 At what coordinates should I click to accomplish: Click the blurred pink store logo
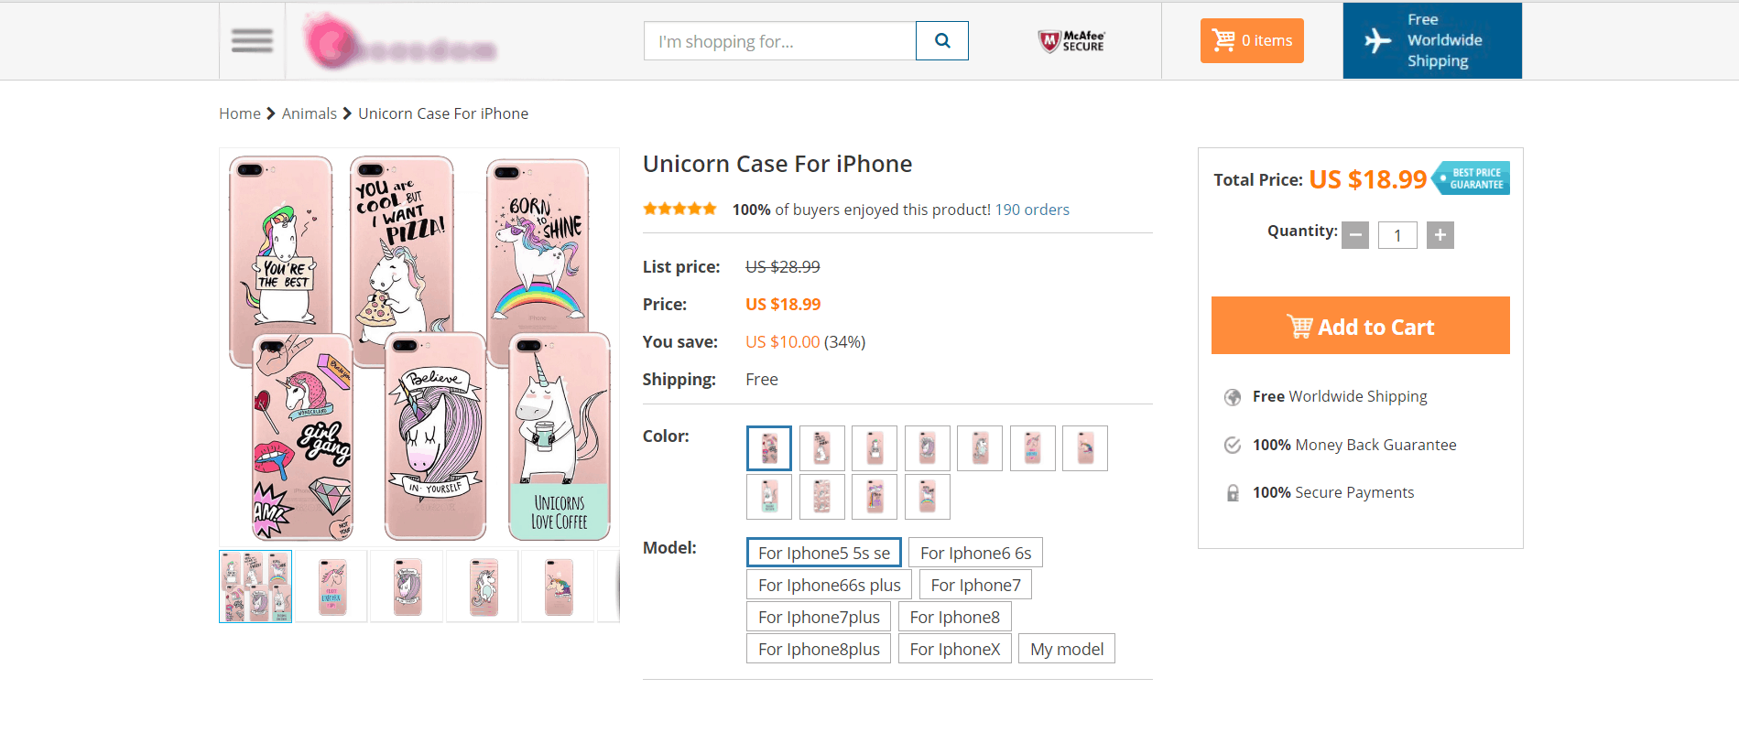pyautogui.click(x=399, y=43)
